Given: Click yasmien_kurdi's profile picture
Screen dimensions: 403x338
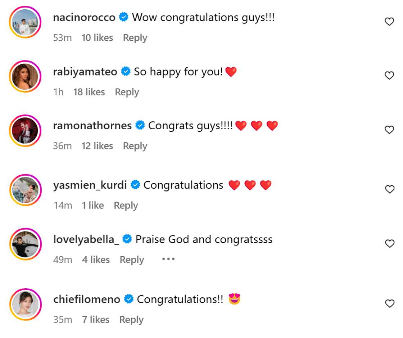Looking at the screenshot, I should (26, 190).
